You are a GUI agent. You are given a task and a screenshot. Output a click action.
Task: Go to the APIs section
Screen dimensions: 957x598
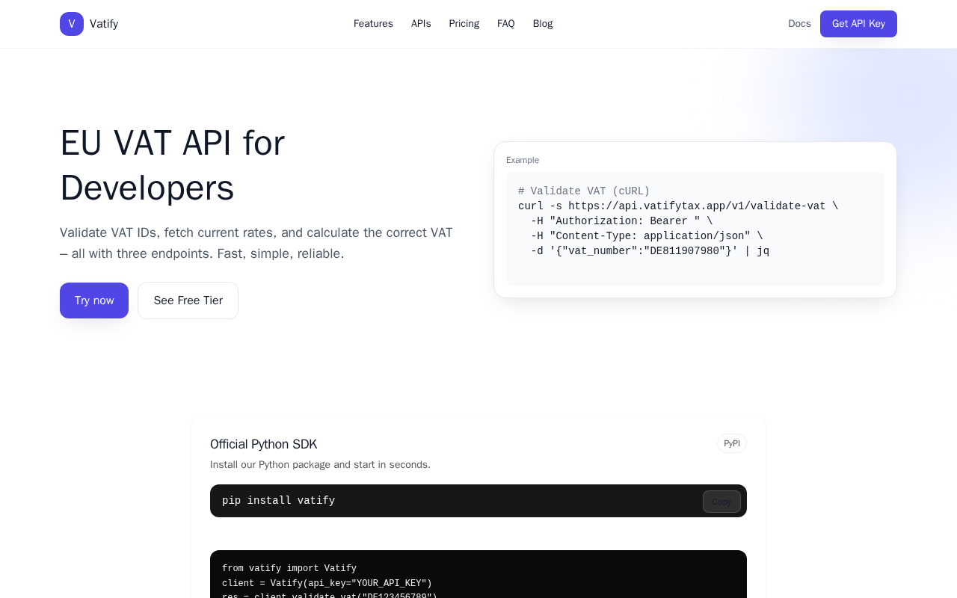[421, 24]
